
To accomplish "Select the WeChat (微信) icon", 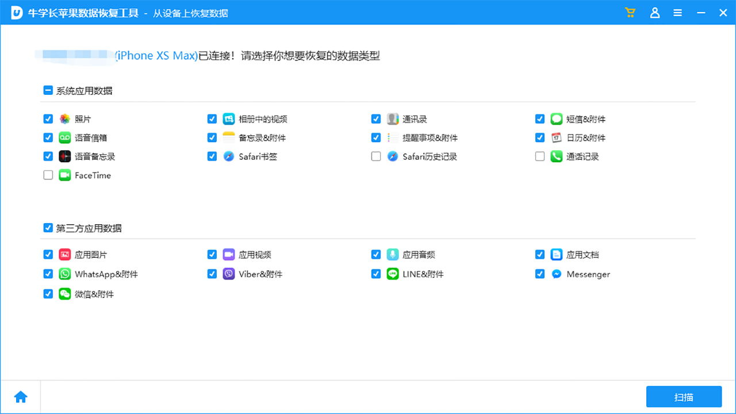I will [65, 294].
